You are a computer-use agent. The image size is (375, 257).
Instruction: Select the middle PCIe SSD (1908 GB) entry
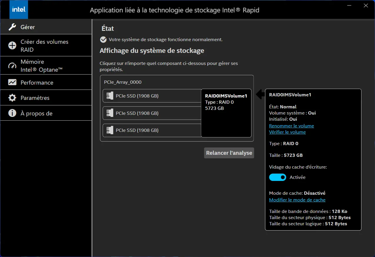coord(137,113)
